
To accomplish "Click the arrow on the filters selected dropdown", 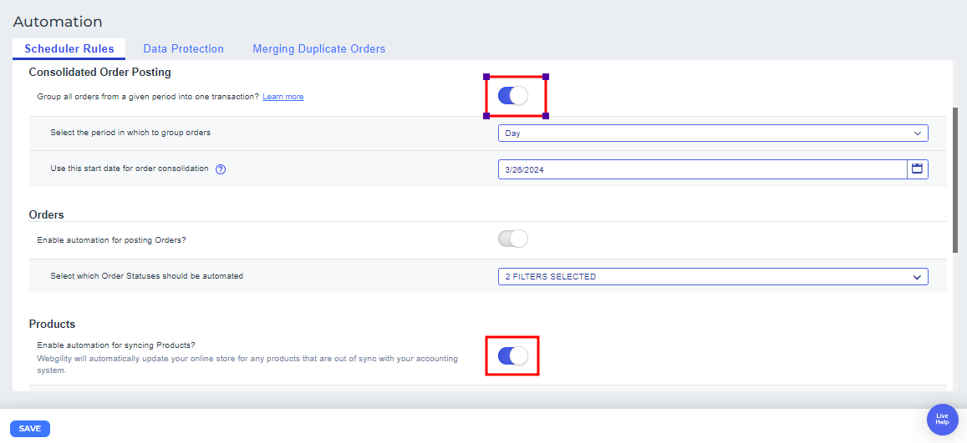I will (917, 276).
